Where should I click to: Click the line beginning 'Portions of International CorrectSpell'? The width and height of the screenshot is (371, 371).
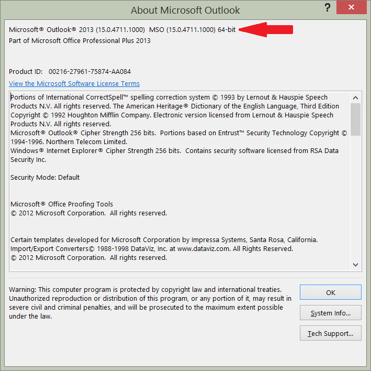(169, 97)
